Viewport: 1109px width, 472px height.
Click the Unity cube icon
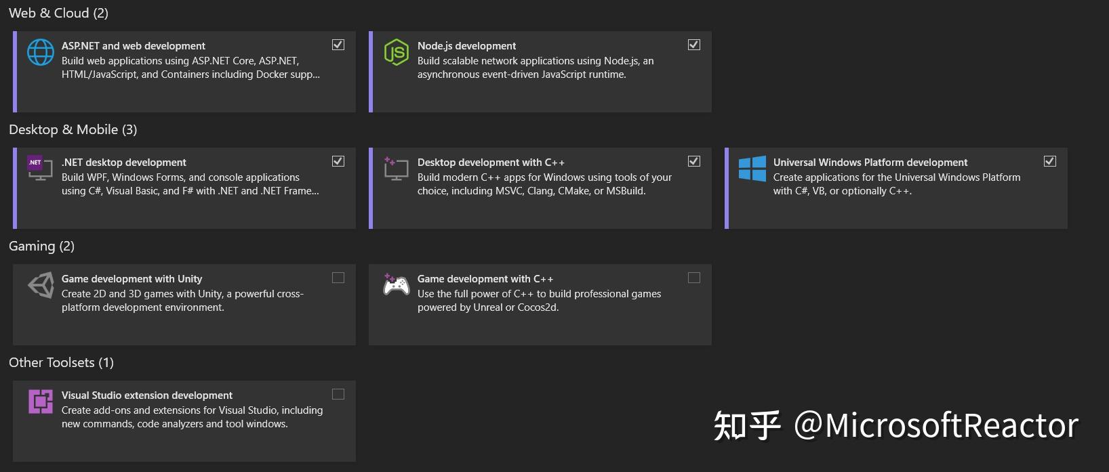pyautogui.click(x=41, y=285)
